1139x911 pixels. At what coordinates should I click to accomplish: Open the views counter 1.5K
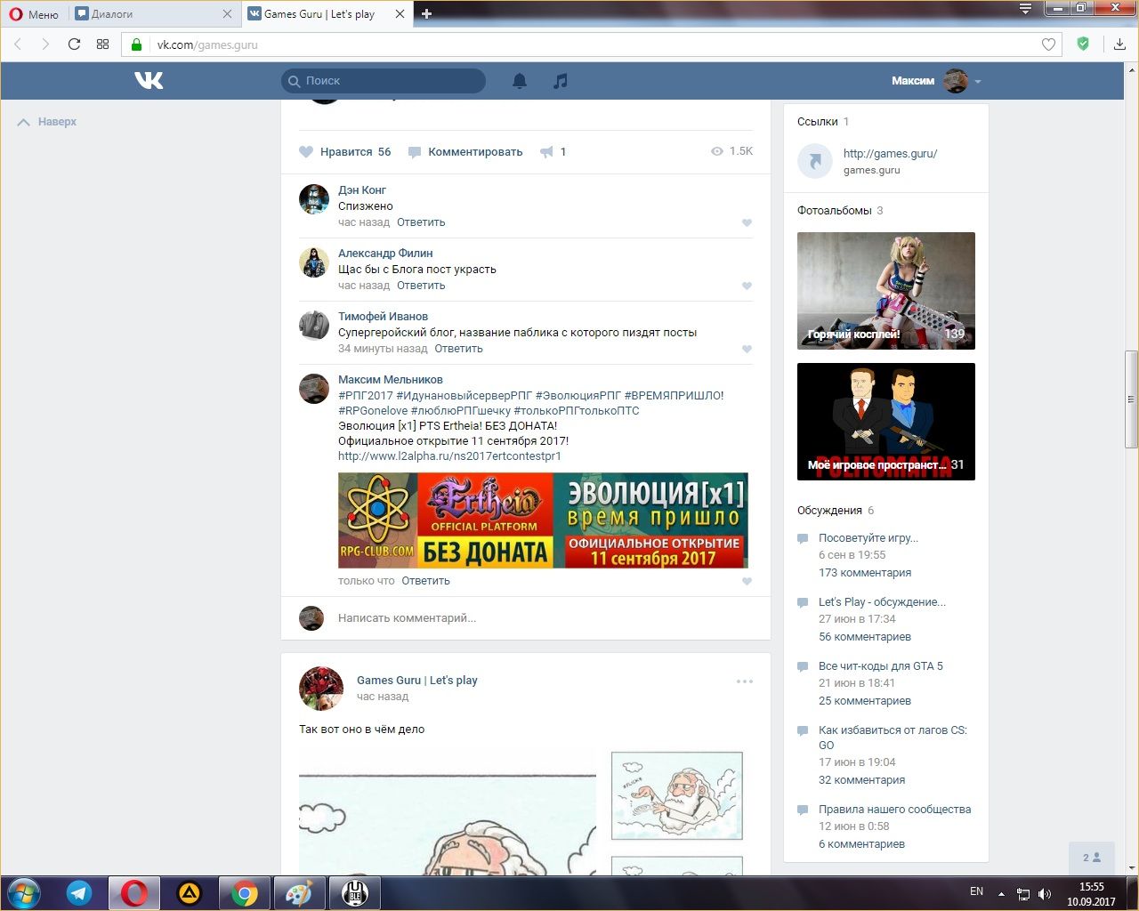[731, 151]
